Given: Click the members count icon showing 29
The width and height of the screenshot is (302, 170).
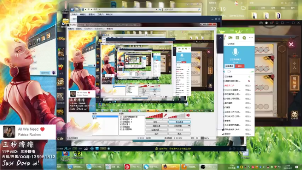Looking at the screenshot, I should pyautogui.click(x=68, y=148).
